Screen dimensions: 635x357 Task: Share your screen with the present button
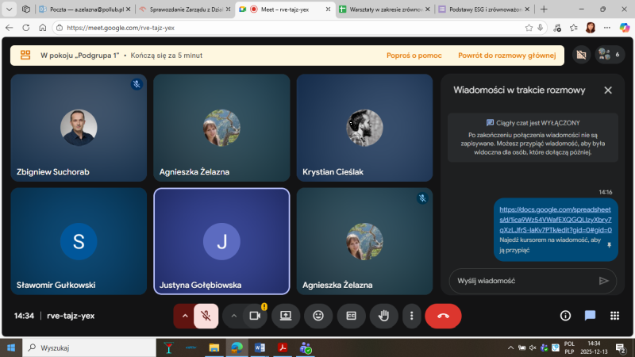[x=286, y=315]
